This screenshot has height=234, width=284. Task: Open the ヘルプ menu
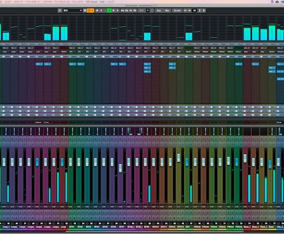click(x=111, y=2)
